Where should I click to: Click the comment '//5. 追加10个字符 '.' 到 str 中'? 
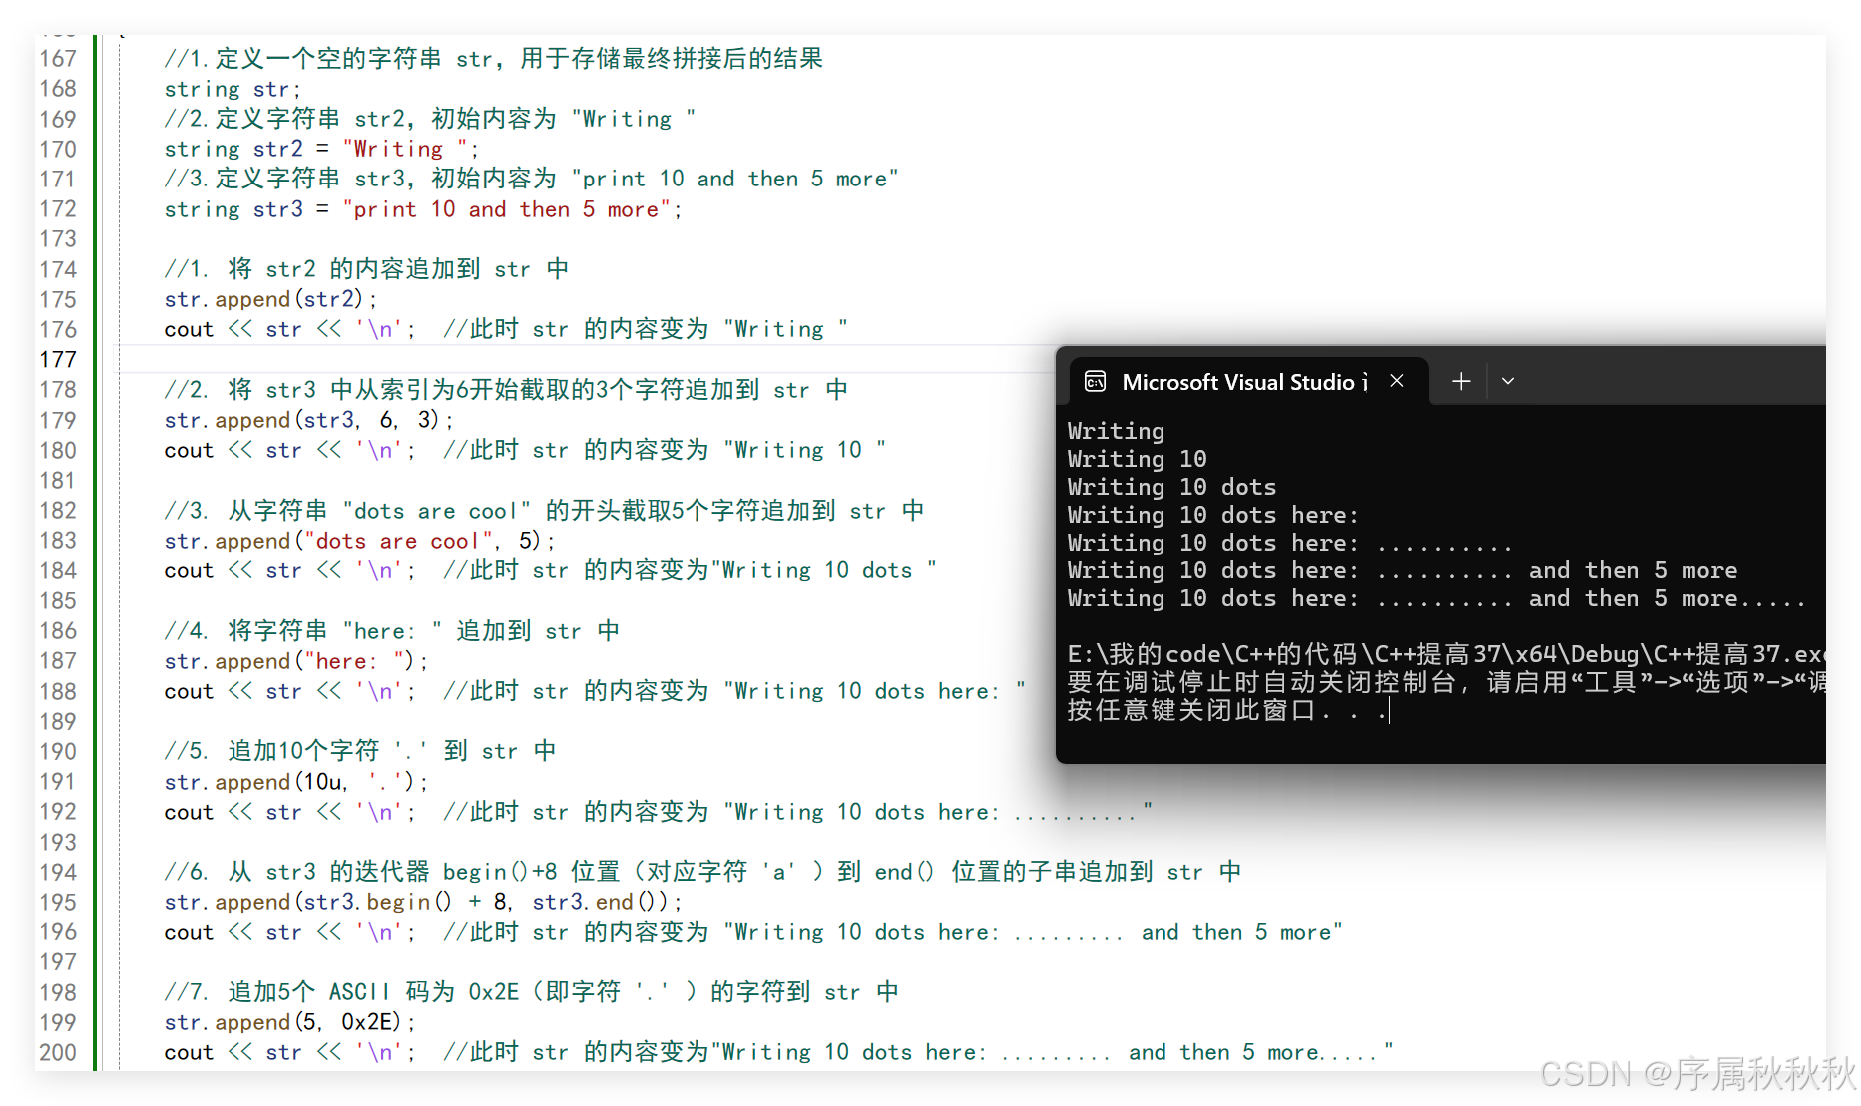pos(360,751)
